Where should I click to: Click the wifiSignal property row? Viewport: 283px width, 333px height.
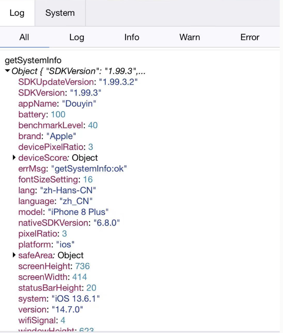coord(42,320)
